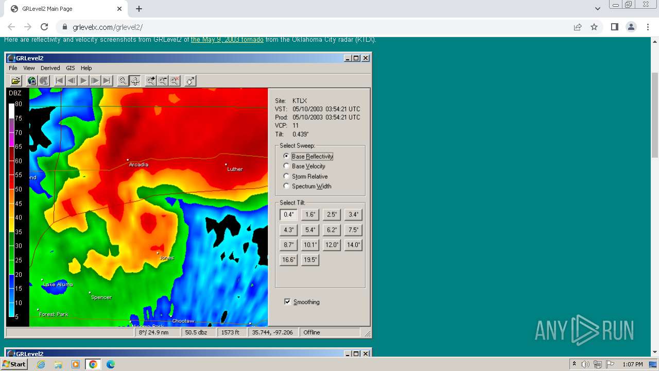Jump to last frame in GRLevel2 toolbar
The width and height of the screenshot is (659, 371).
coord(107,80)
